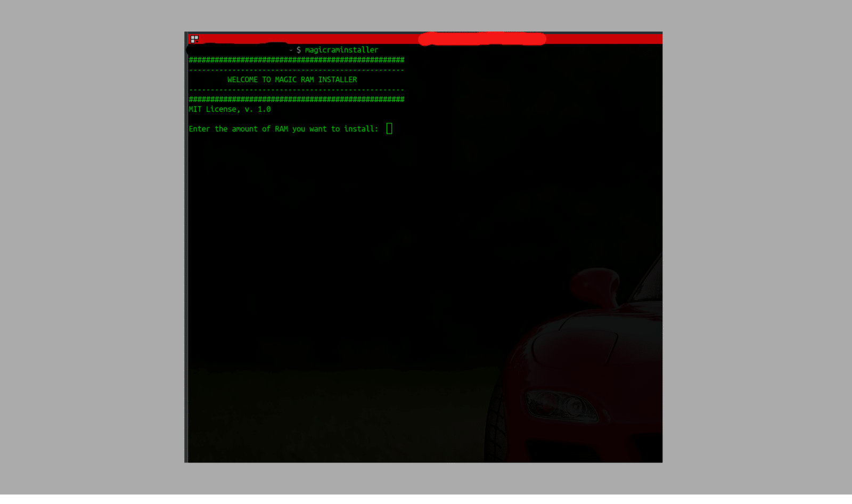
Task: Click the MIT License, v. 1.0 line
Action: [x=230, y=109]
